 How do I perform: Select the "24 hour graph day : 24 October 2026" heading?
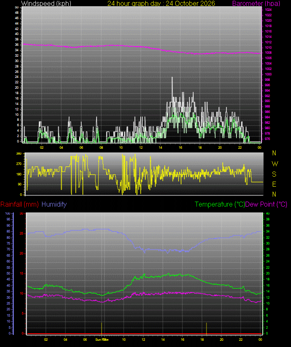click(x=161, y=3)
